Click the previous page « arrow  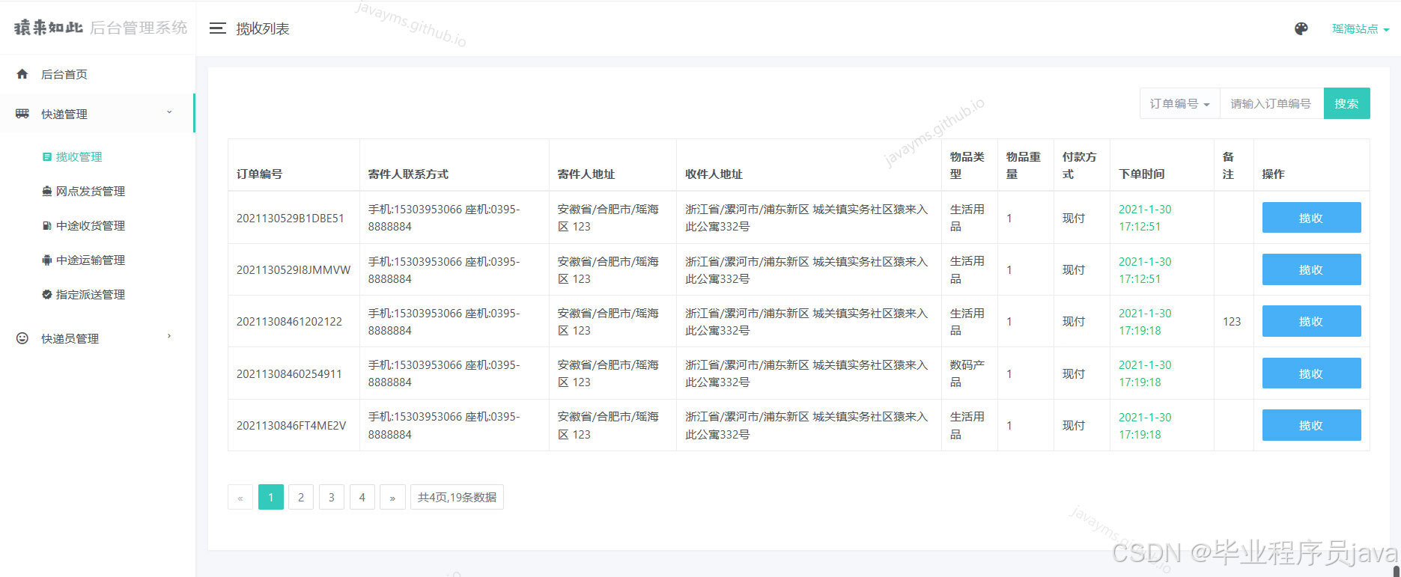[x=240, y=497]
